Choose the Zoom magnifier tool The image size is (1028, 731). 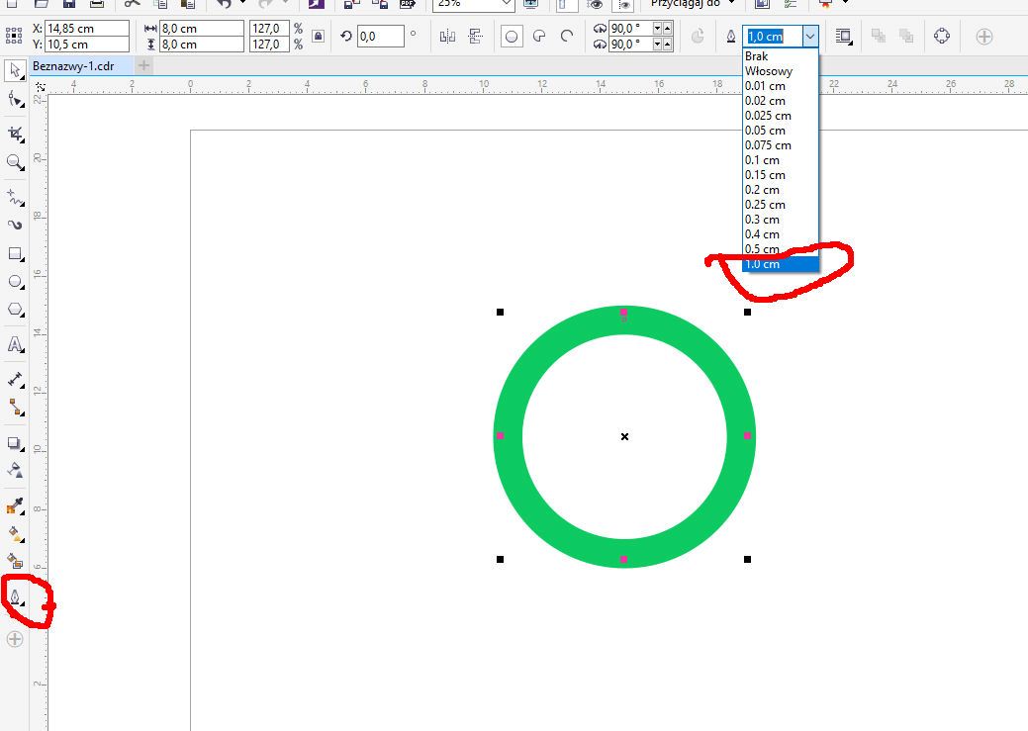coord(15,162)
